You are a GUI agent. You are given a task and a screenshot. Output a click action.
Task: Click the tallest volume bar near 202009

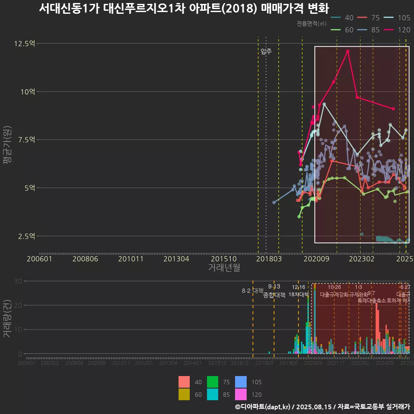(315, 318)
